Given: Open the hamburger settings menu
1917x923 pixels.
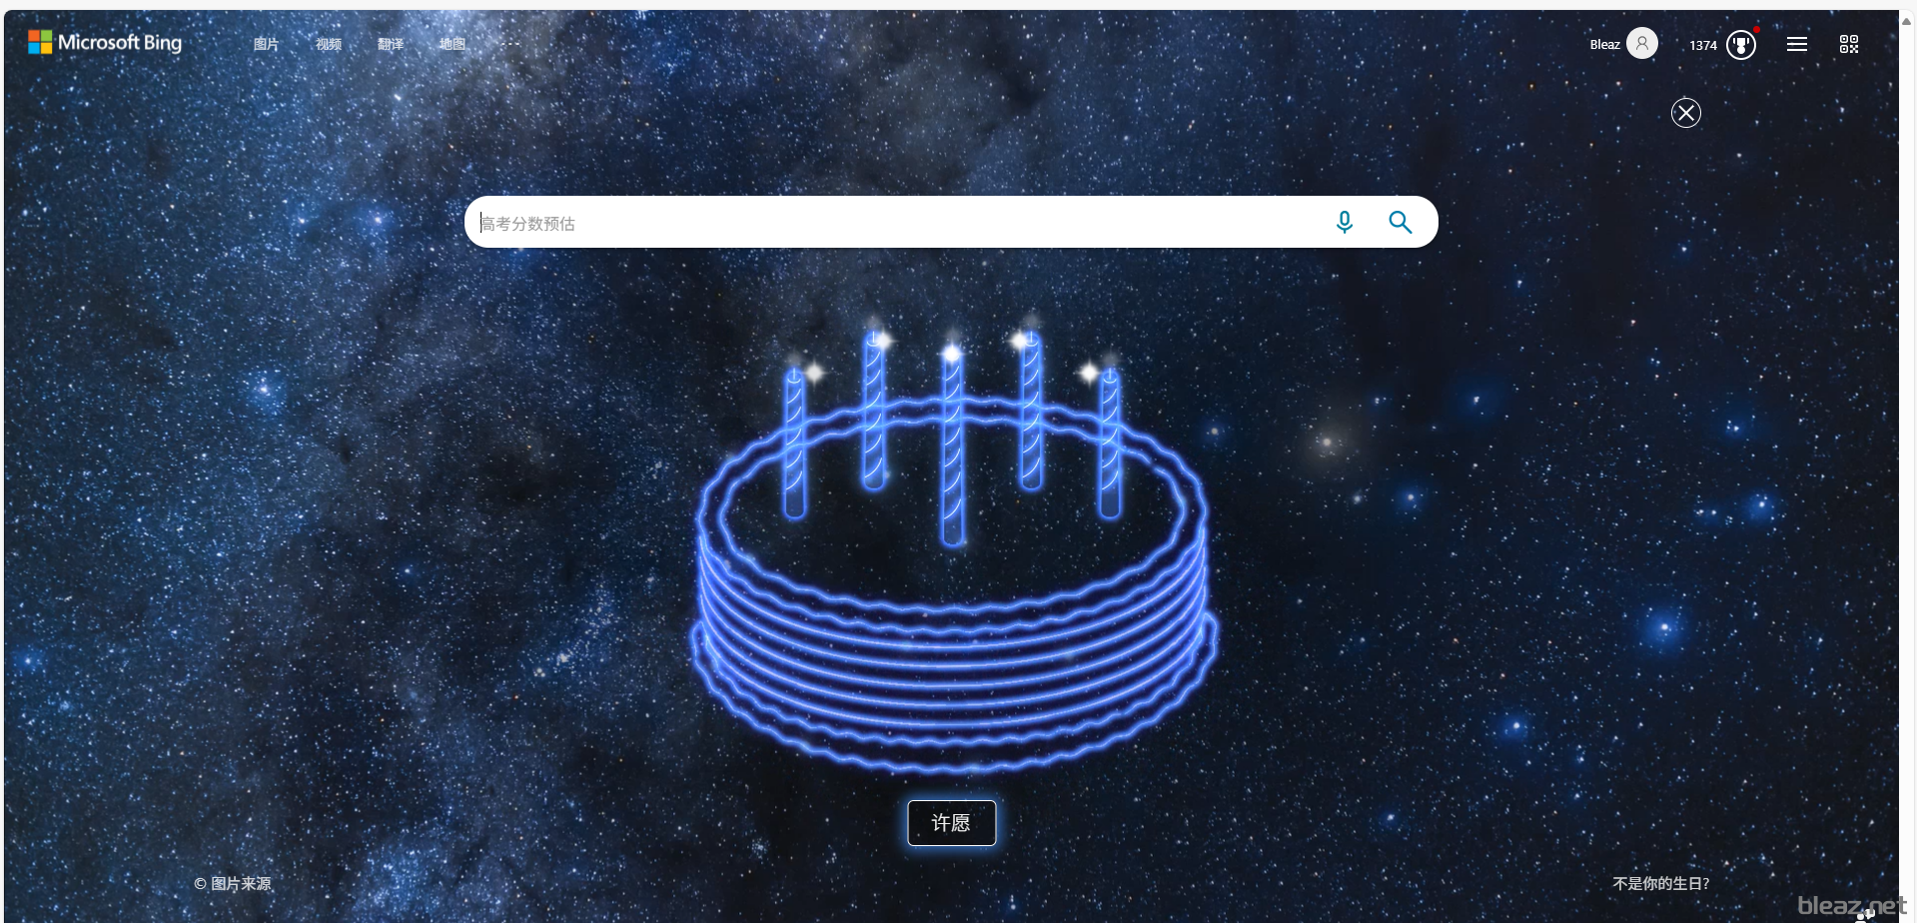Looking at the screenshot, I should click(x=1797, y=44).
